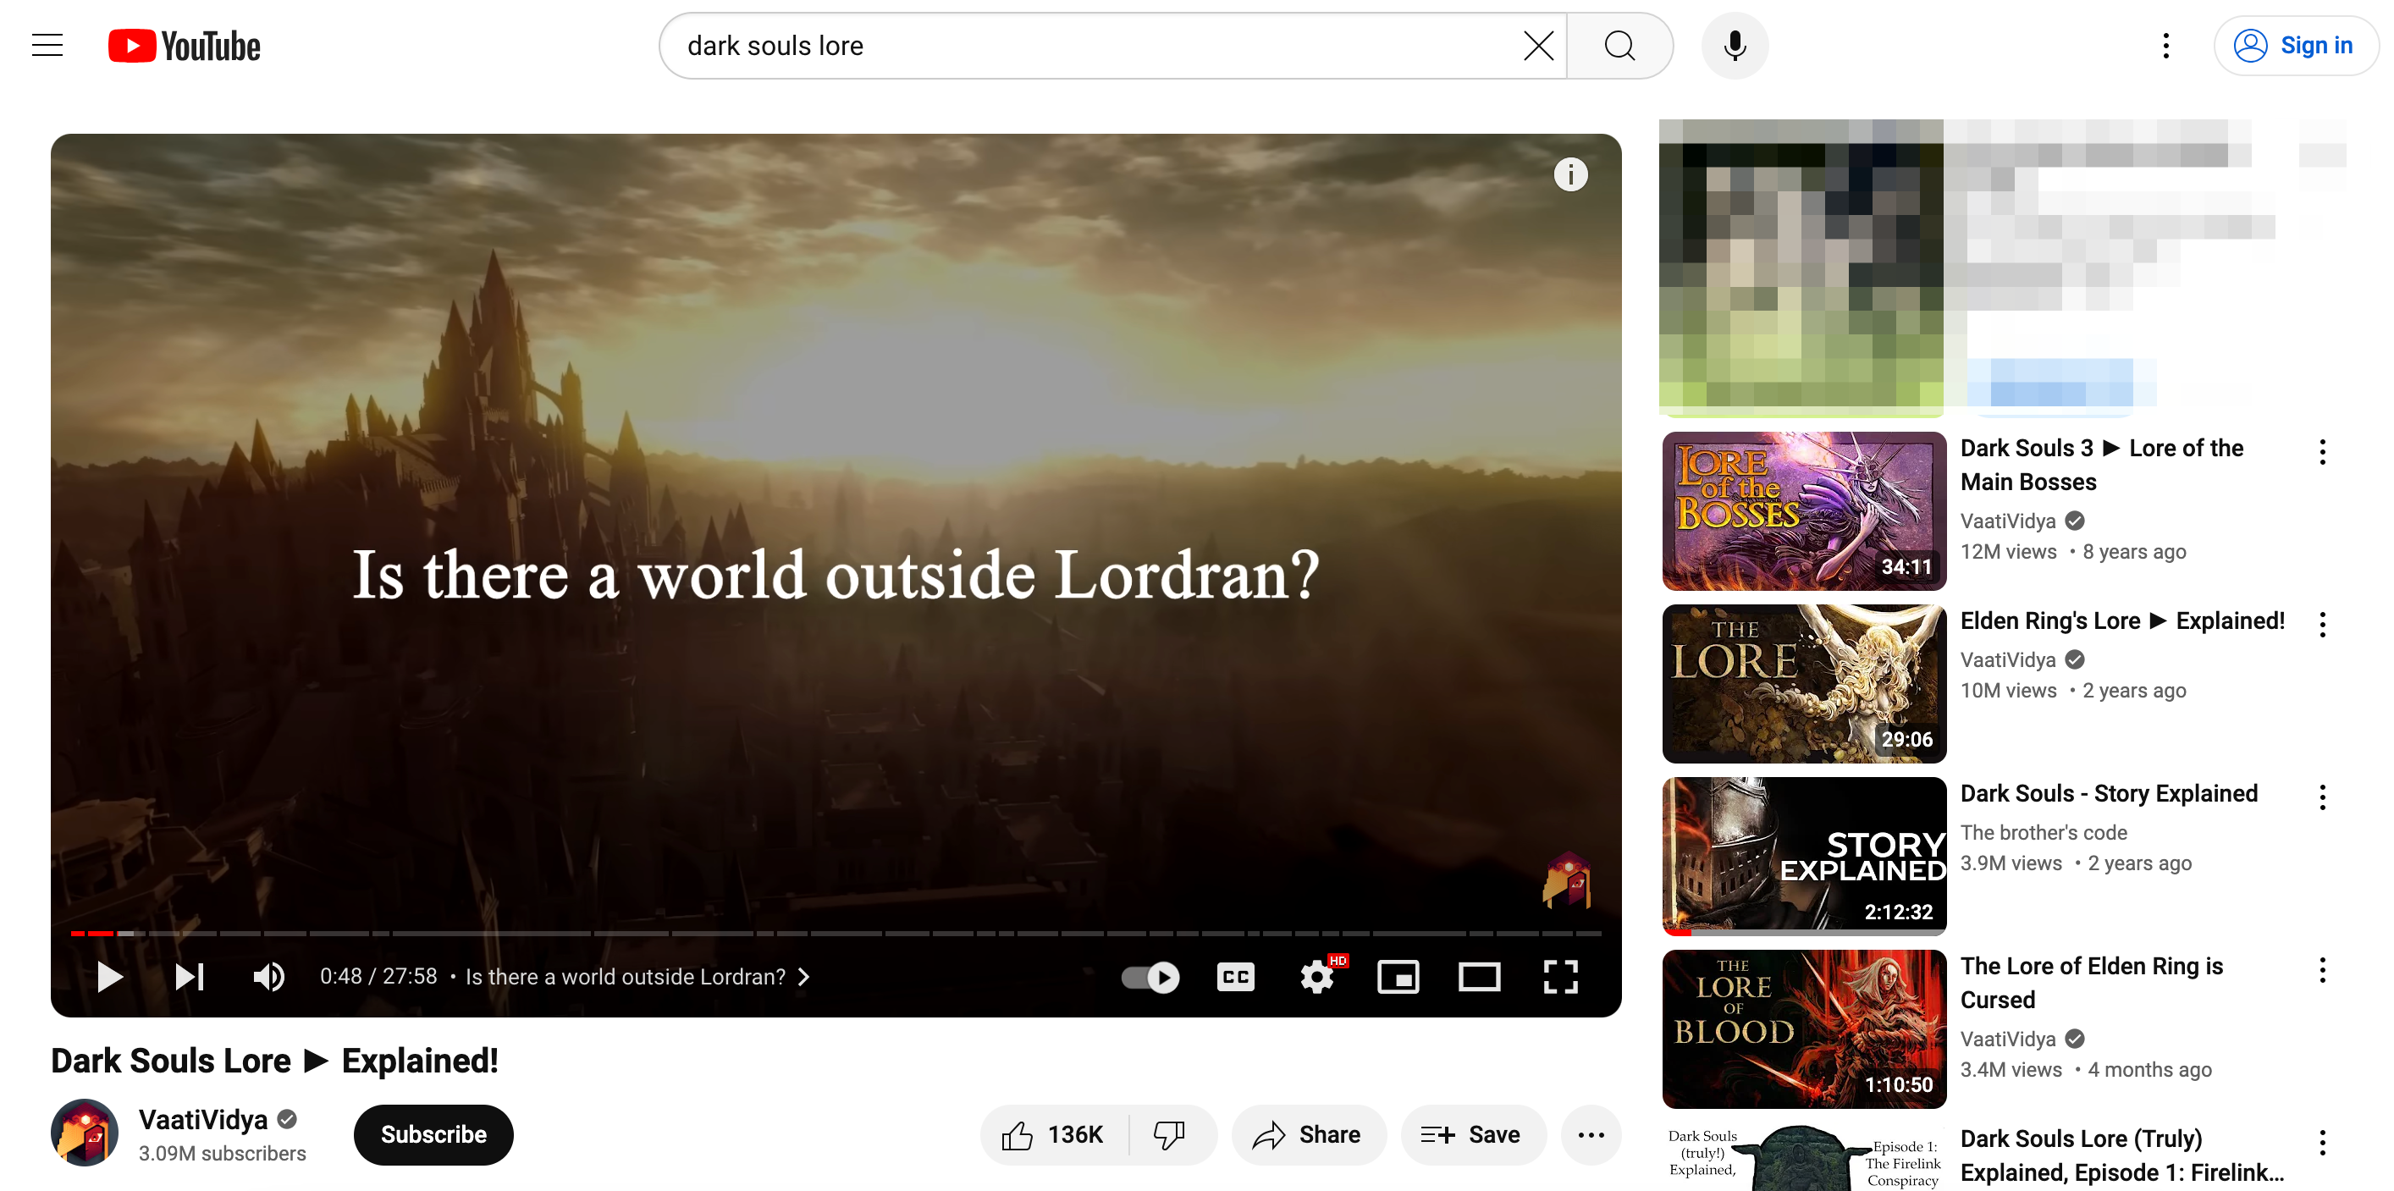Open more actions ellipsis beside Save

pyautogui.click(x=1591, y=1134)
